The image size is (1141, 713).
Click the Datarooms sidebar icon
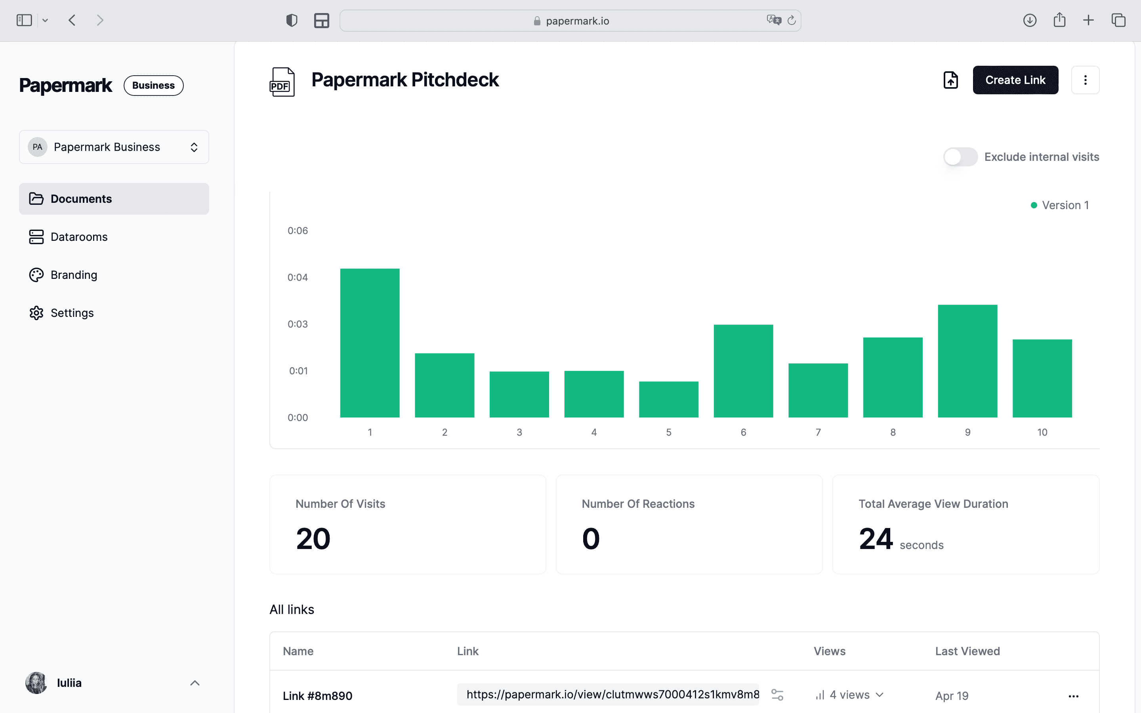click(36, 236)
